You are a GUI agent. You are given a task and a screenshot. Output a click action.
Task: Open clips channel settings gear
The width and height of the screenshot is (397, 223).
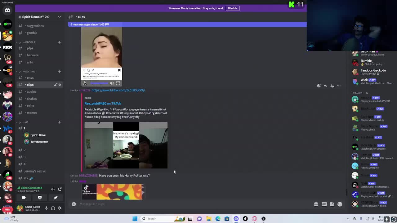[x=60, y=85]
